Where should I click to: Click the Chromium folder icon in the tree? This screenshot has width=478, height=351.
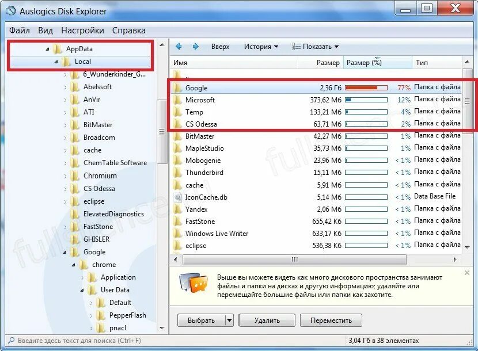click(75, 176)
